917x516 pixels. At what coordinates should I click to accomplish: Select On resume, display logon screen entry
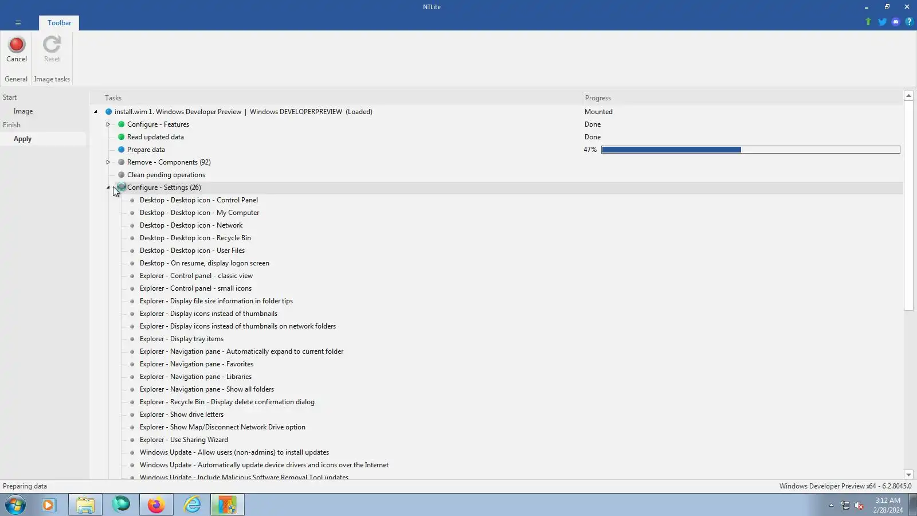coord(204,263)
